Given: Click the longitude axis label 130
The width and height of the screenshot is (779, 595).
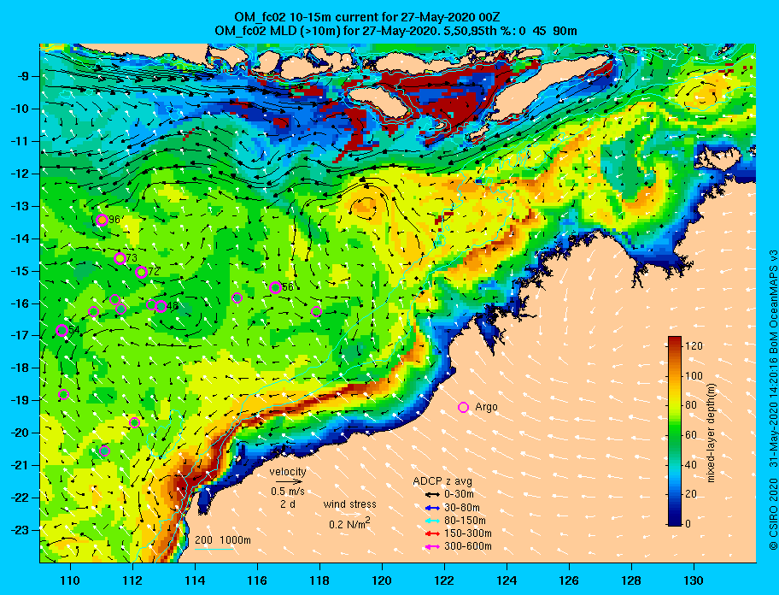Looking at the screenshot, I should pos(694,580).
